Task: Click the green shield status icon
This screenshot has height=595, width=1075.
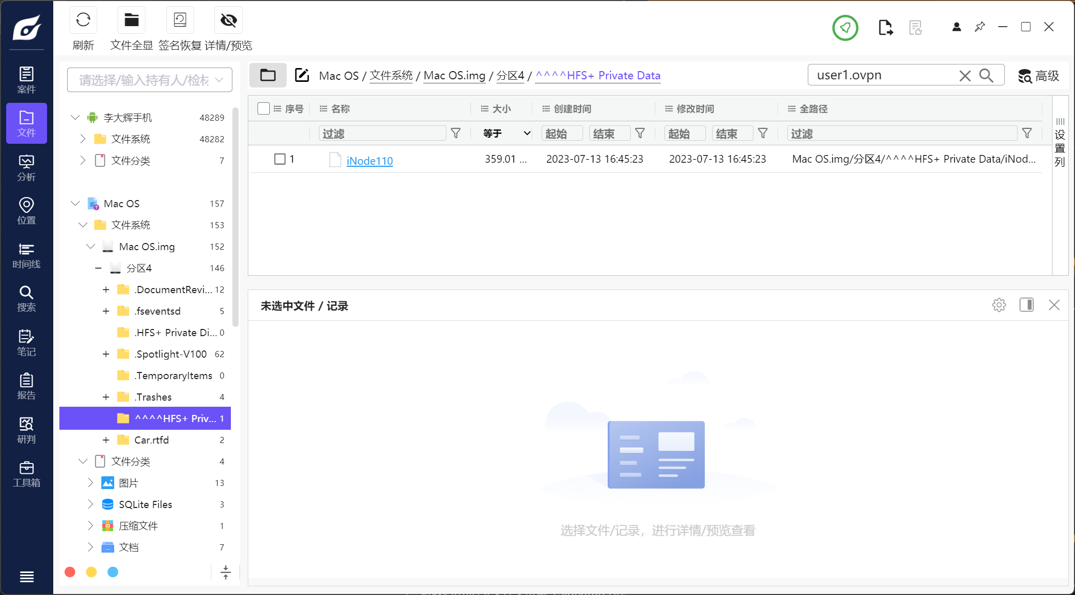Action: pyautogui.click(x=845, y=28)
